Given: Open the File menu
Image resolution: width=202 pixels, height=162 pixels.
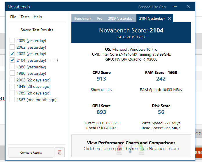Looking at the screenshot, I should coord(13,17).
